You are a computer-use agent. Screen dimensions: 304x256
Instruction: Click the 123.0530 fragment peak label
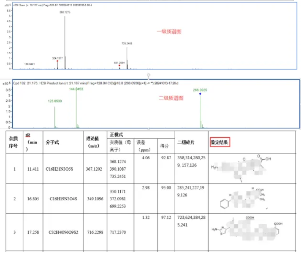[x=55, y=101]
